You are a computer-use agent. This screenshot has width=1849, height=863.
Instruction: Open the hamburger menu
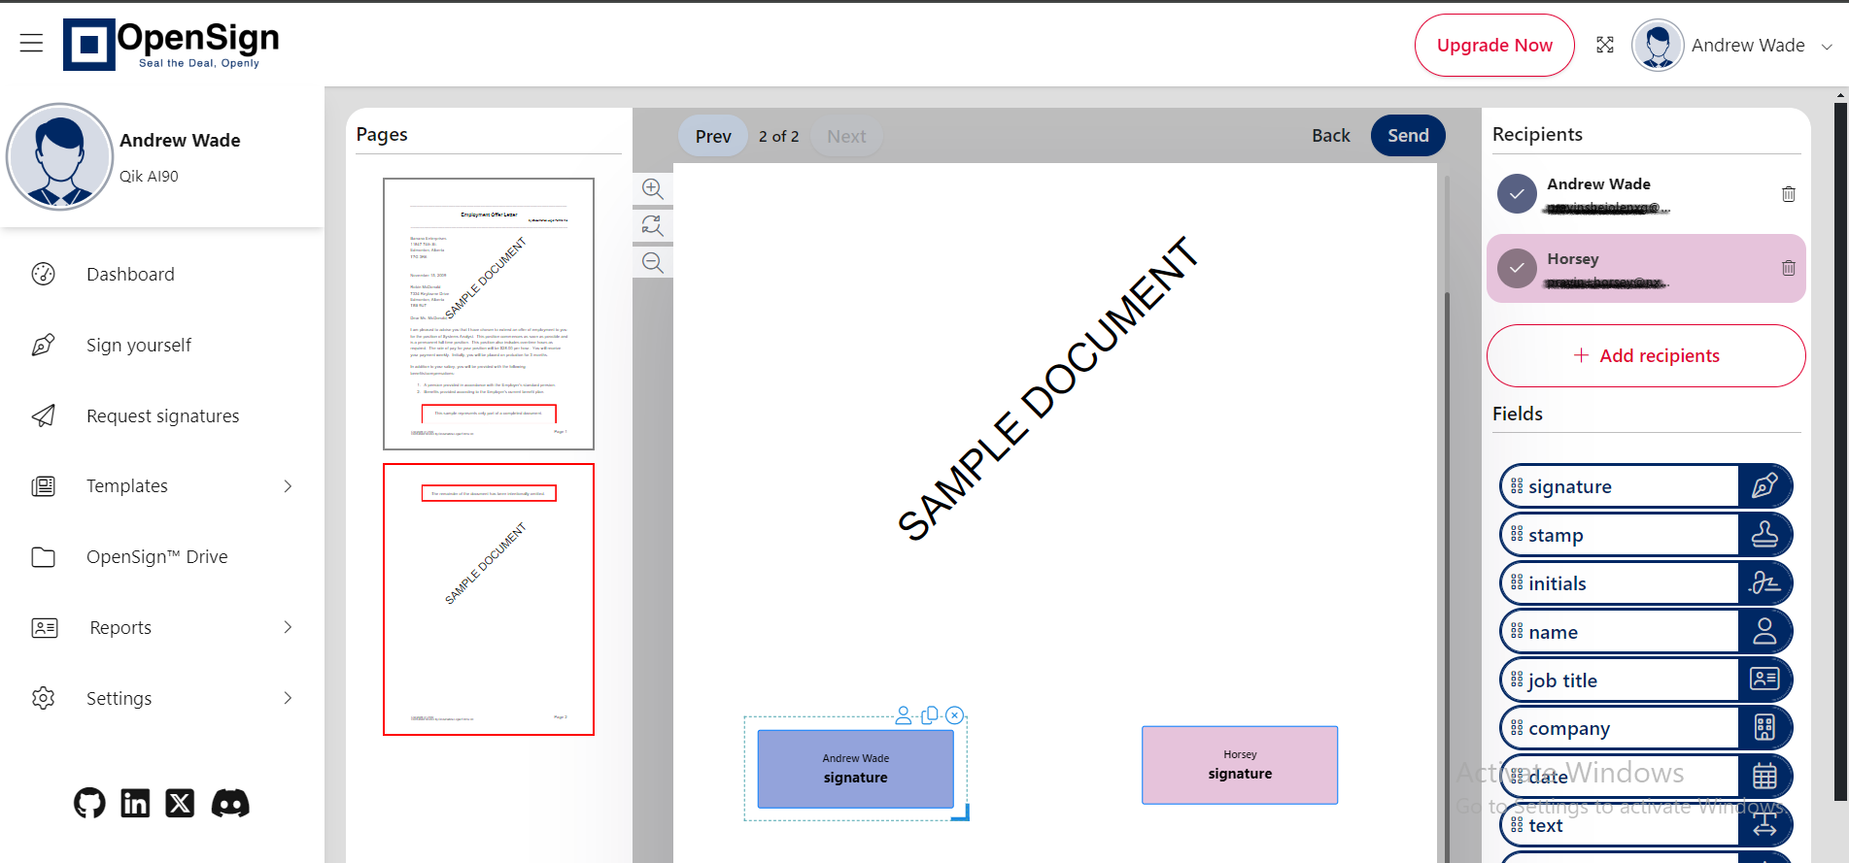[x=31, y=43]
